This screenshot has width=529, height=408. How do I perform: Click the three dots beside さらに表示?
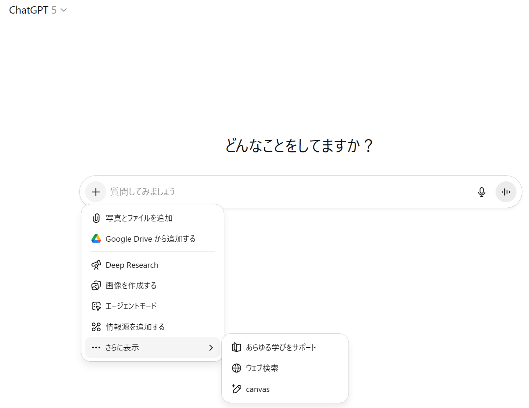tap(96, 348)
